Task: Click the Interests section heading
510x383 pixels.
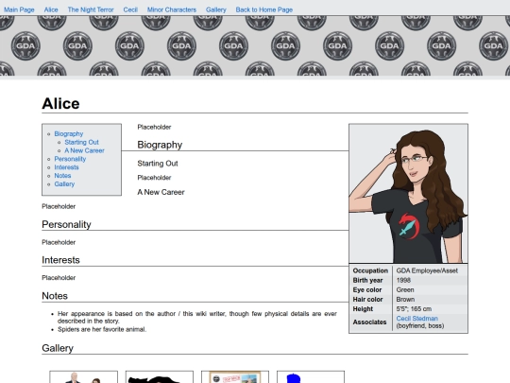Action: [60, 260]
